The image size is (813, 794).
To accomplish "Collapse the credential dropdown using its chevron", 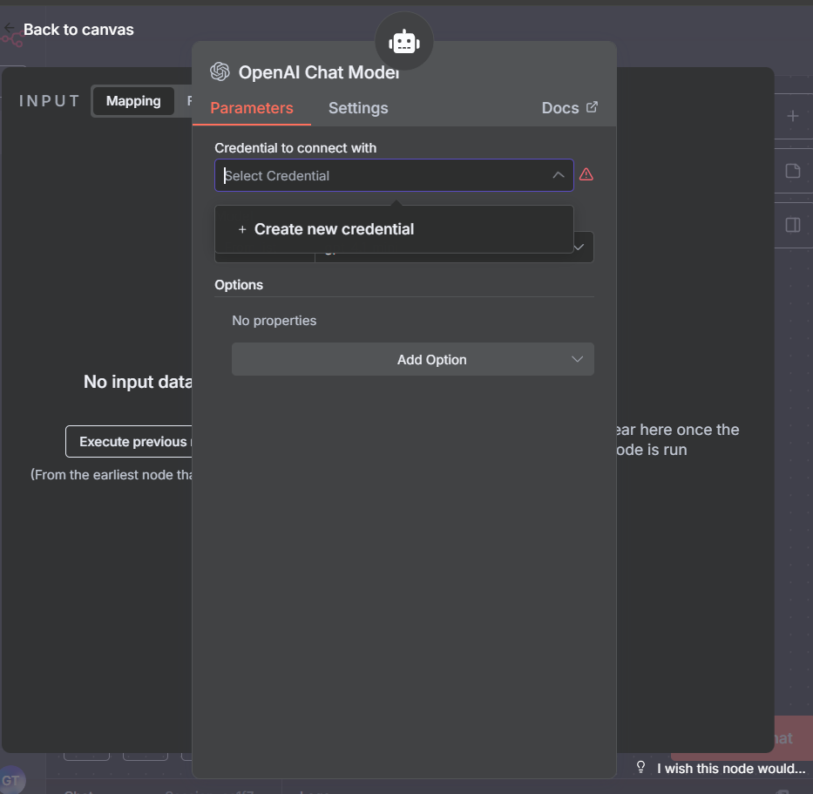I will tap(559, 175).
